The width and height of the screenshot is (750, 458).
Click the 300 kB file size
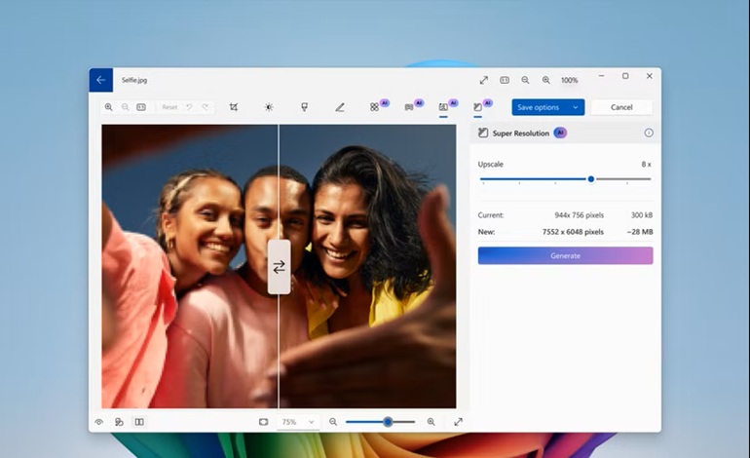pos(642,215)
